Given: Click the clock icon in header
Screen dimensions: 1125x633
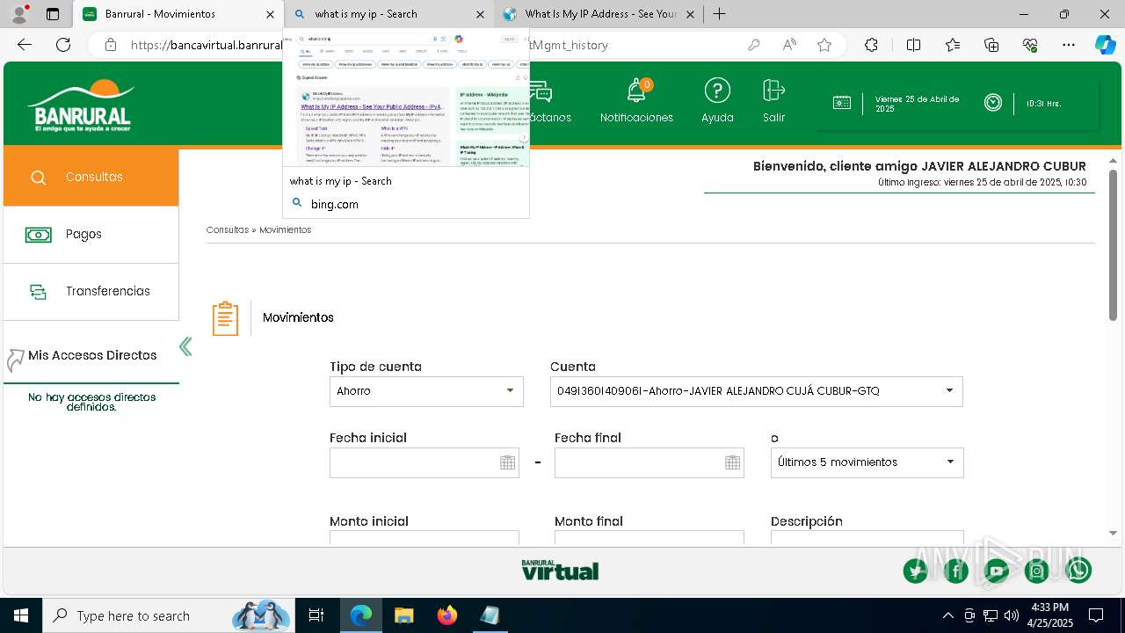Looking at the screenshot, I should pyautogui.click(x=993, y=103).
